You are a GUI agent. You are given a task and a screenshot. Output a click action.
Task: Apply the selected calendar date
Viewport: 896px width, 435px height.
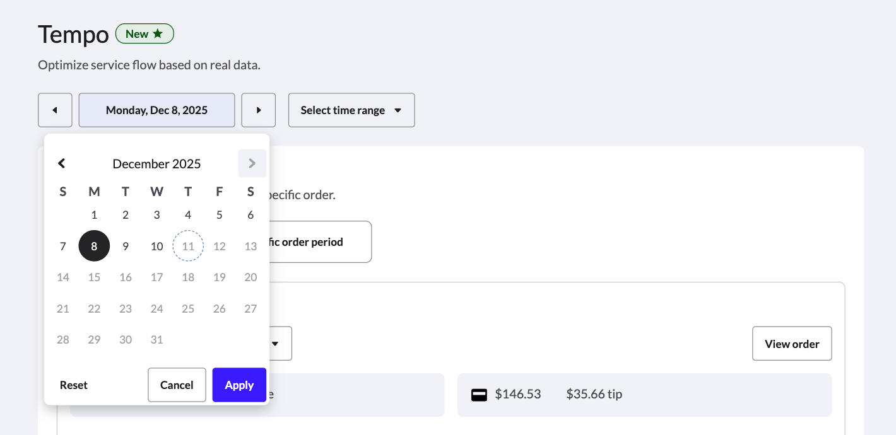pyautogui.click(x=239, y=385)
